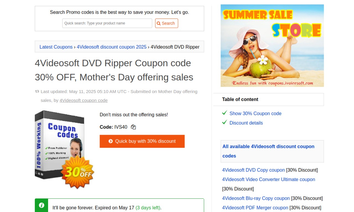Open 4Videosoft PDF Merger coupon link
Screen dimensions: 354x212
[255, 208]
